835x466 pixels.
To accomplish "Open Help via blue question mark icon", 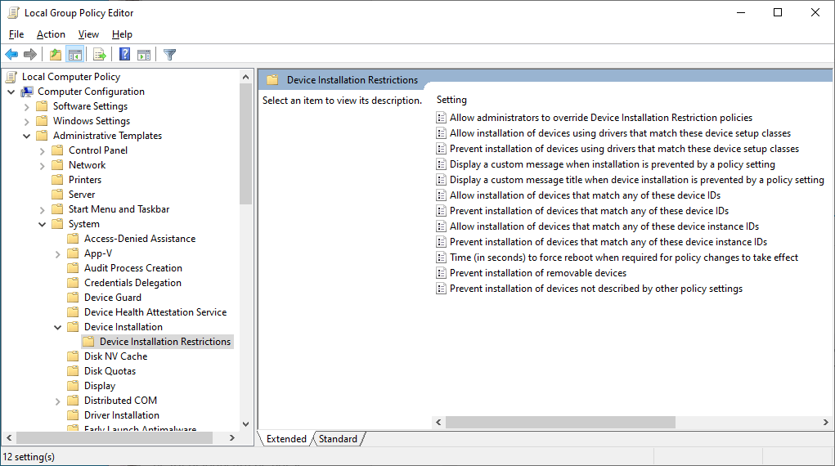I will 124,55.
